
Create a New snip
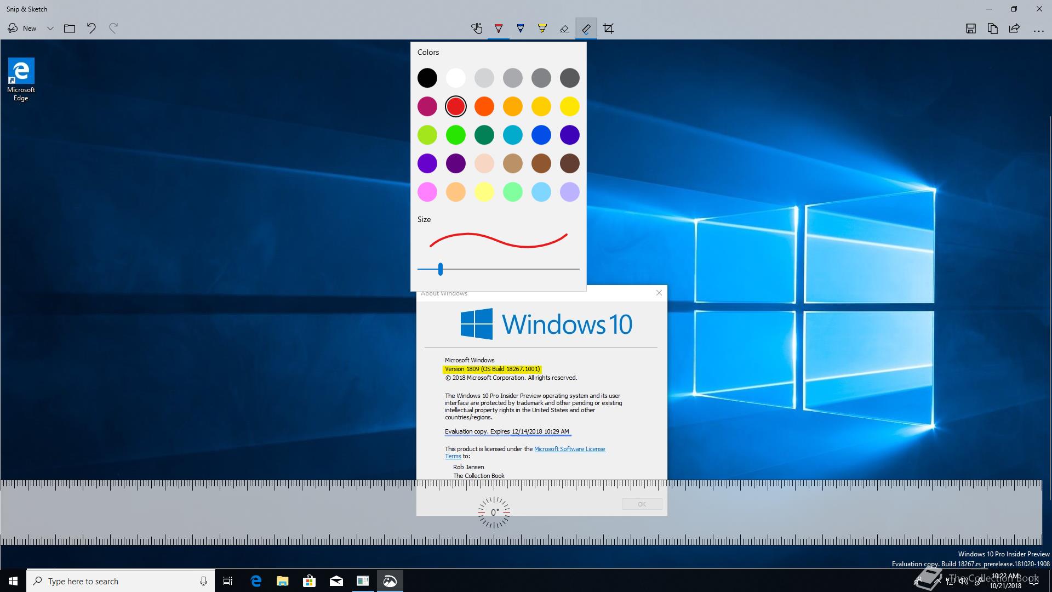click(22, 29)
